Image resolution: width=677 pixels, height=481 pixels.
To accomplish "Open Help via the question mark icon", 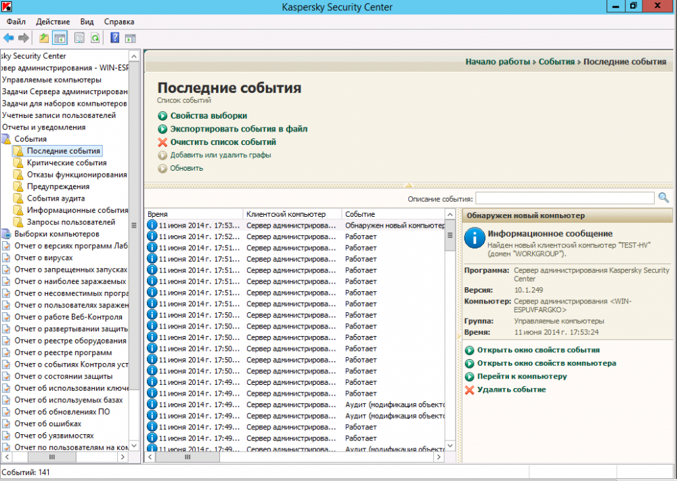I will (x=115, y=38).
